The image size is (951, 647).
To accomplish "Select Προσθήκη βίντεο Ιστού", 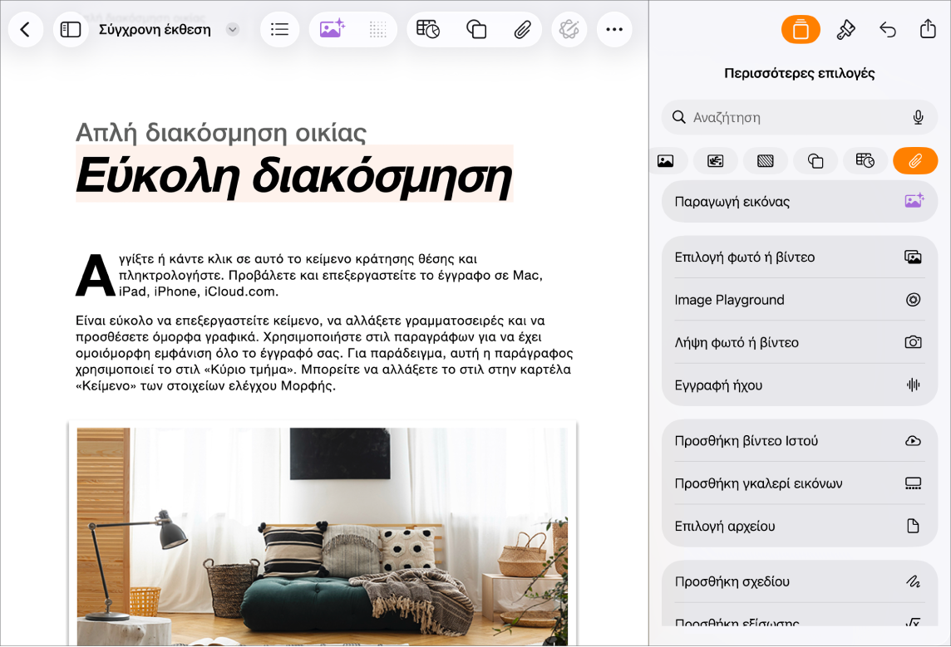I will 800,440.
